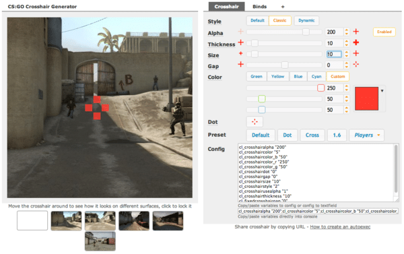404x254 pixels.
Task: Apply the Default preset
Action: tap(261, 135)
